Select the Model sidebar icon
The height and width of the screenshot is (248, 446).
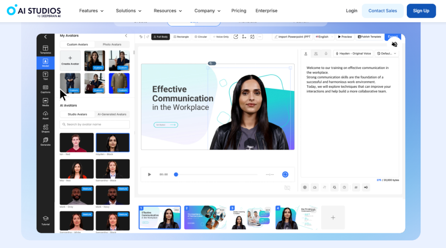pos(45,63)
